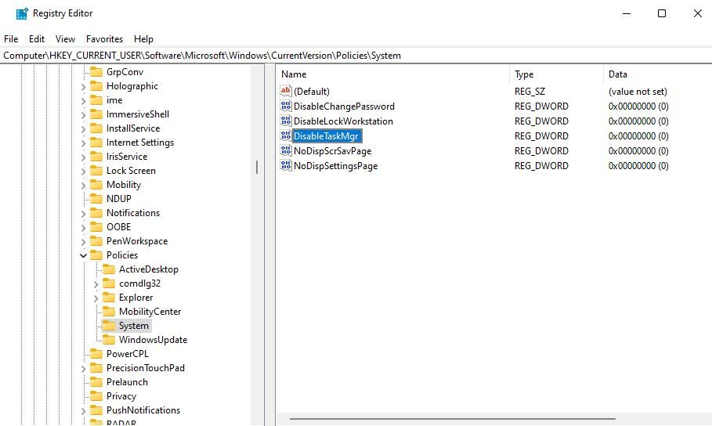Screen dimensions: 712x426
Task: Select the NoDispSettingsPage DWORD icon
Action: tap(286, 166)
